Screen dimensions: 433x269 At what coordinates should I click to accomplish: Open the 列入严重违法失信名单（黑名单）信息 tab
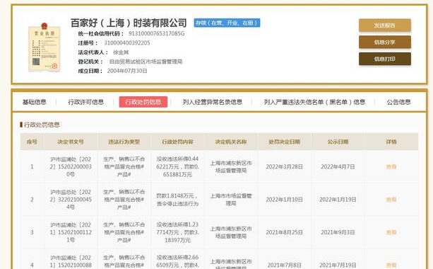[314, 102]
